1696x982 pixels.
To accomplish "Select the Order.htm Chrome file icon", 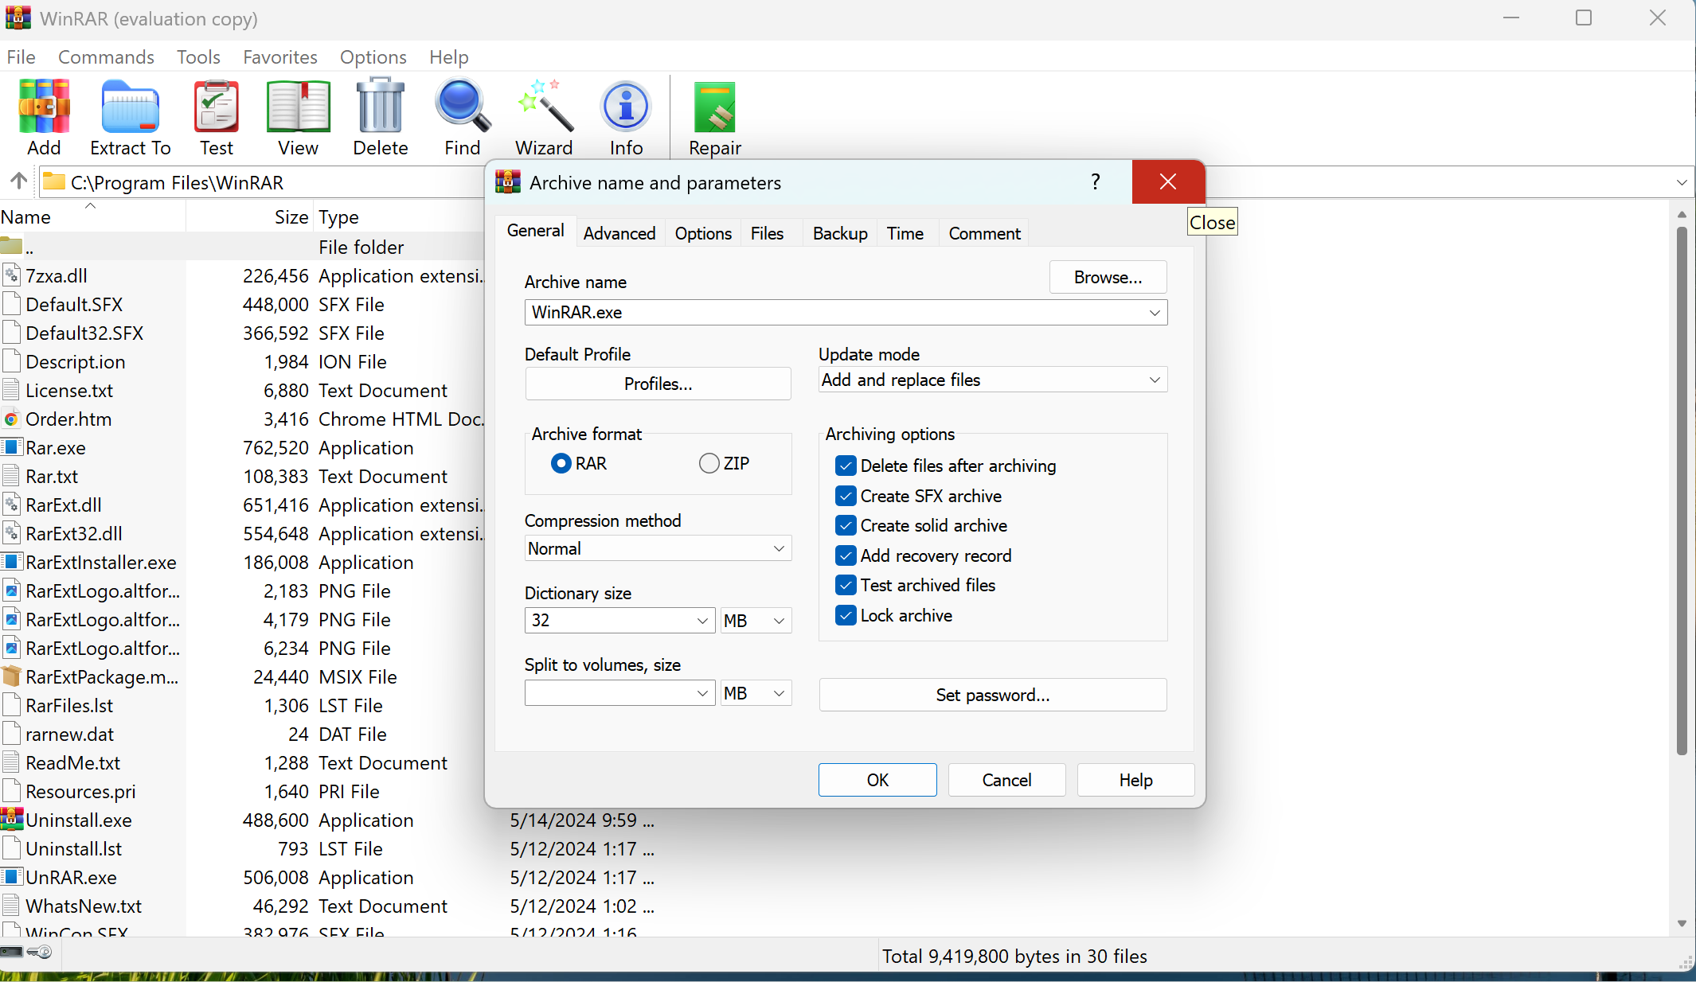I will [11, 419].
